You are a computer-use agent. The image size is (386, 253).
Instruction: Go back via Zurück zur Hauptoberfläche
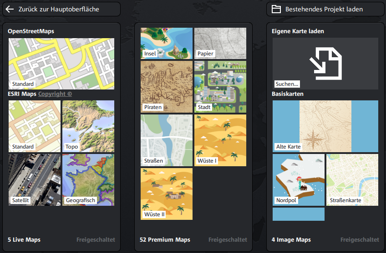[61, 9]
